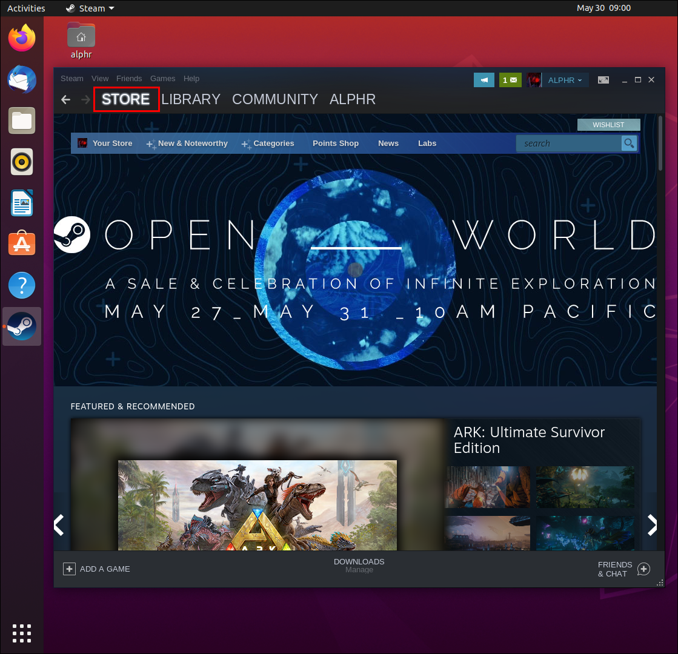Open the ARK main capsule image
This screenshot has height=654, width=678.
(258, 505)
